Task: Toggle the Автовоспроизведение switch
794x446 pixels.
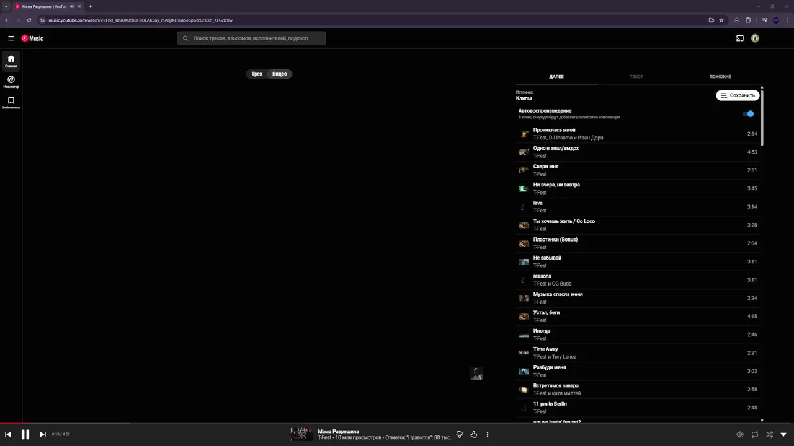Action: click(749, 114)
